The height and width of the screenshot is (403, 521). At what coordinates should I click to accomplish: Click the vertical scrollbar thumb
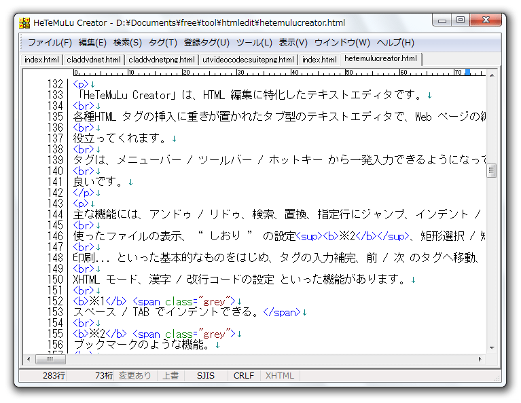tap(492, 170)
